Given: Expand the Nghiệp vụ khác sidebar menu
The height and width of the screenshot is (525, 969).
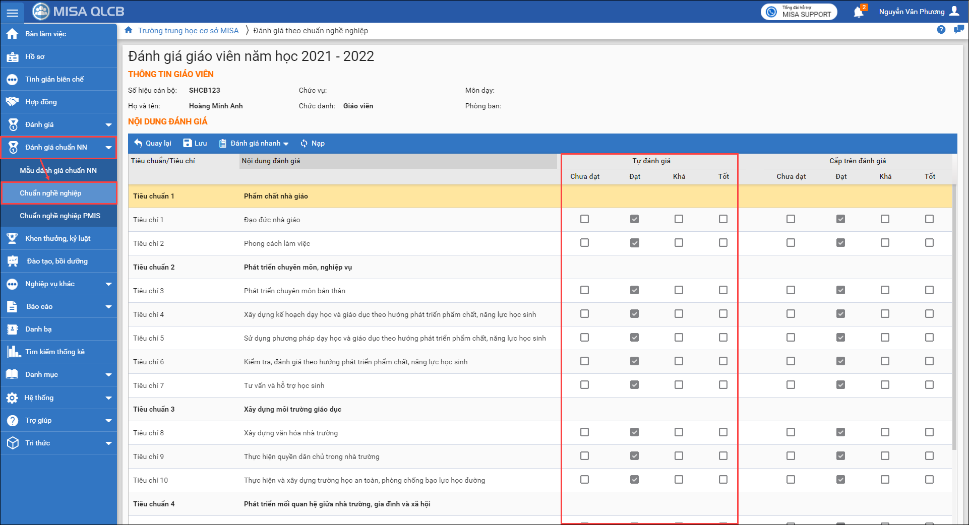Looking at the screenshot, I should (x=108, y=284).
